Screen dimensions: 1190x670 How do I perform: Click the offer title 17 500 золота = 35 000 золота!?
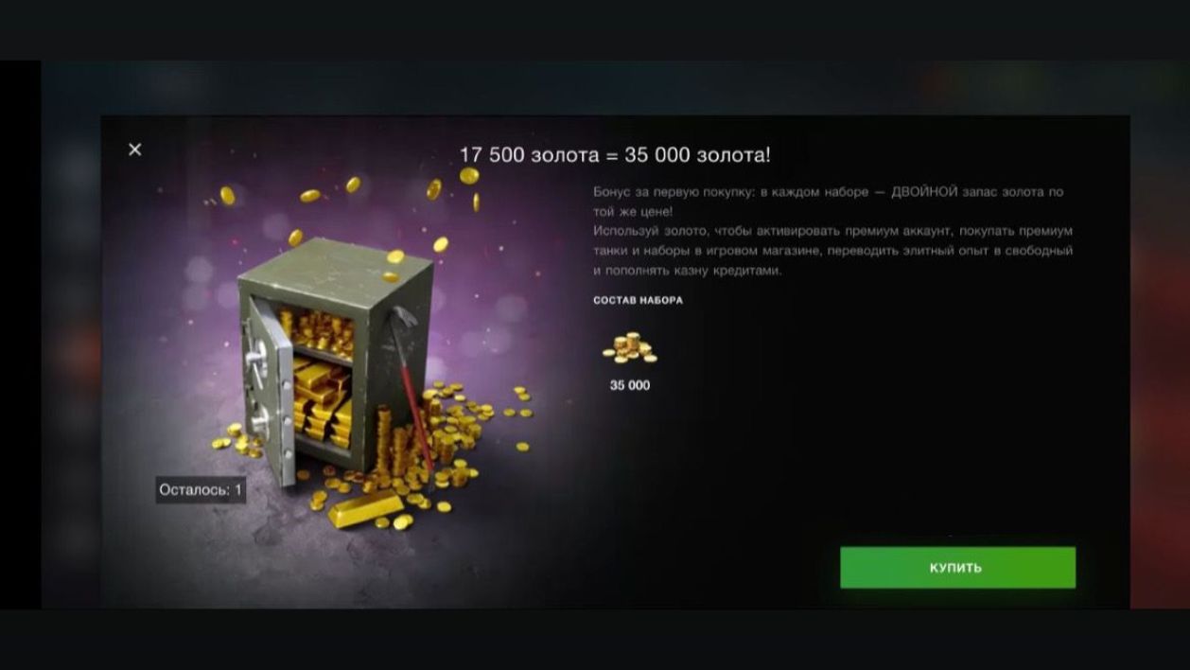pos(615,155)
